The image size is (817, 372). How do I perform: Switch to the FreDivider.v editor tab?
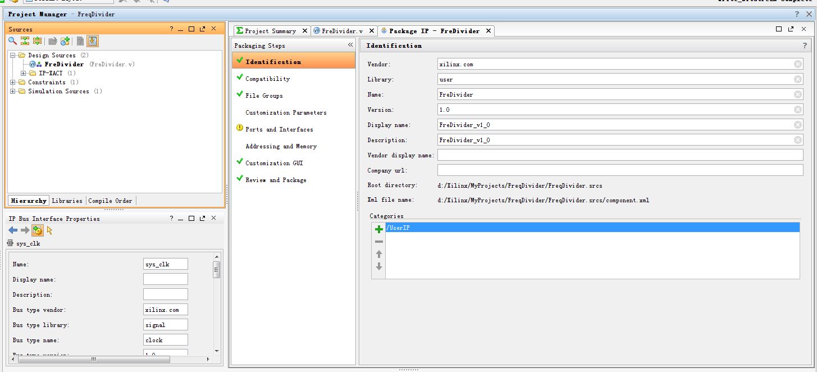click(342, 31)
